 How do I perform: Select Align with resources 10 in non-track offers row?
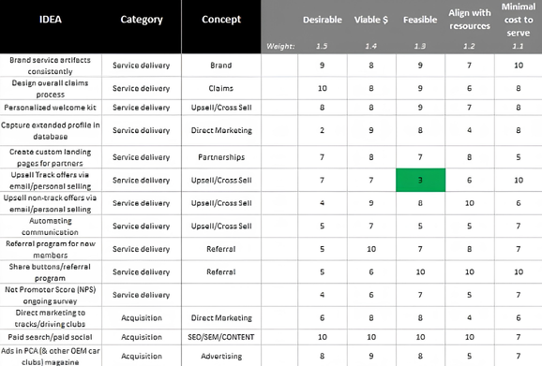(470, 203)
